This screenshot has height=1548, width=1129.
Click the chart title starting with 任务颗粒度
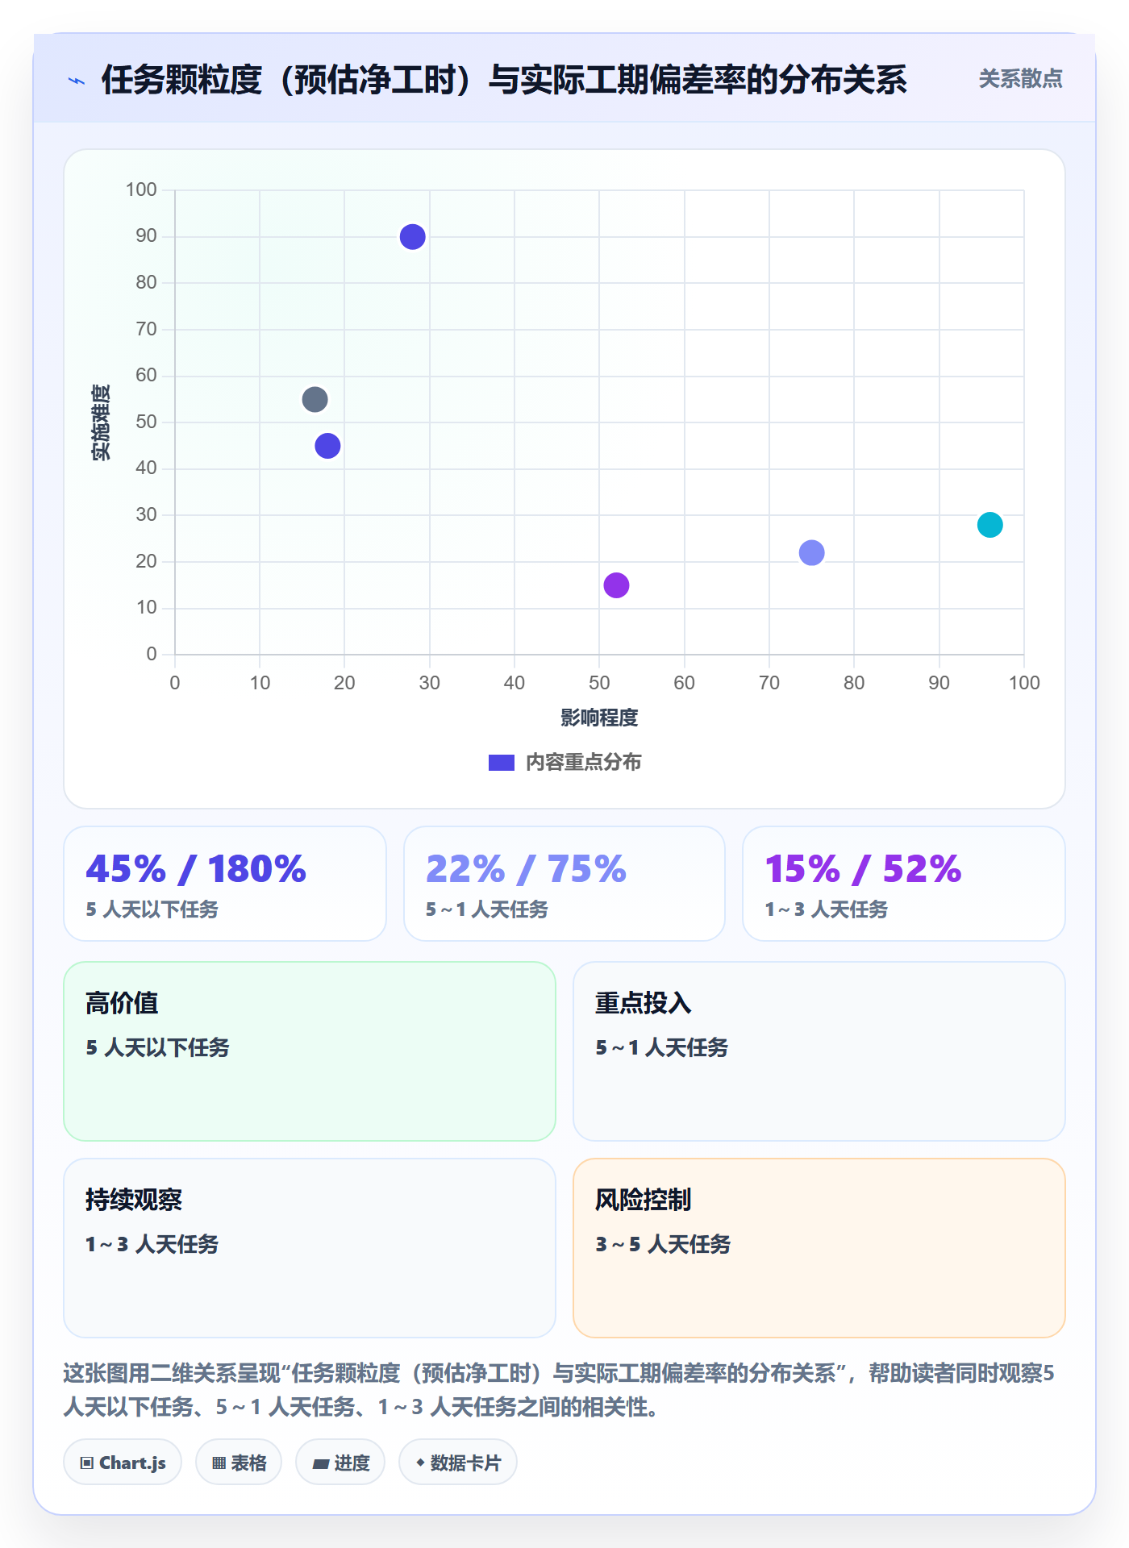[504, 80]
